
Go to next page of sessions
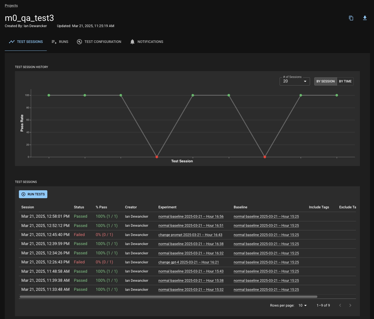point(350,305)
